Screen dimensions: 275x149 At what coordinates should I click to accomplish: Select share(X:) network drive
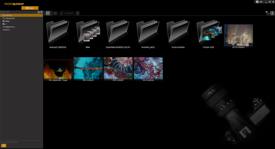tap(7, 30)
